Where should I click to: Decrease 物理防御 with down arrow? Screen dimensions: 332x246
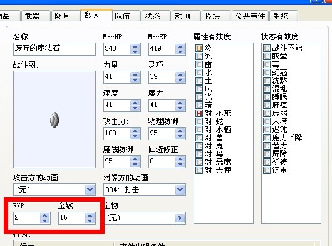180,136
